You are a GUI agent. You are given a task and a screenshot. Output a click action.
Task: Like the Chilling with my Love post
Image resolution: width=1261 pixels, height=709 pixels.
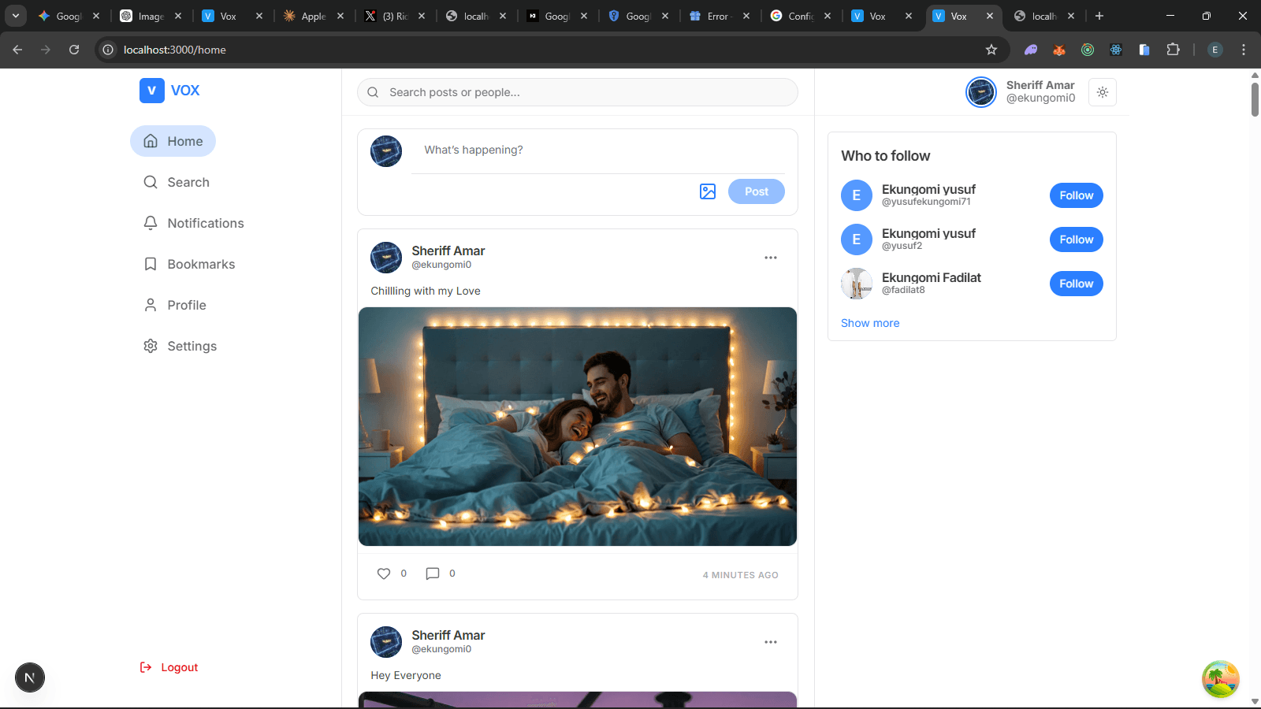(x=384, y=574)
